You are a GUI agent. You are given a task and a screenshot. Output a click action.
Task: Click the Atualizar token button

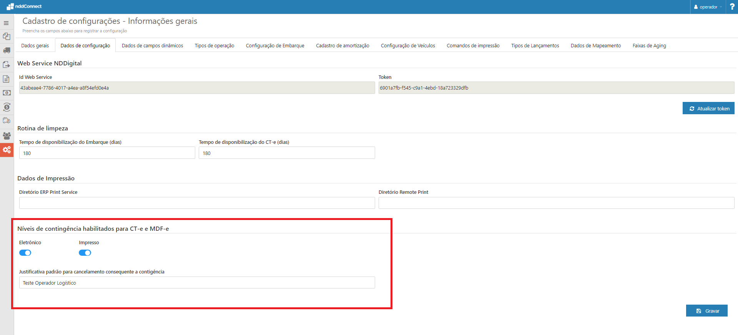(708, 108)
